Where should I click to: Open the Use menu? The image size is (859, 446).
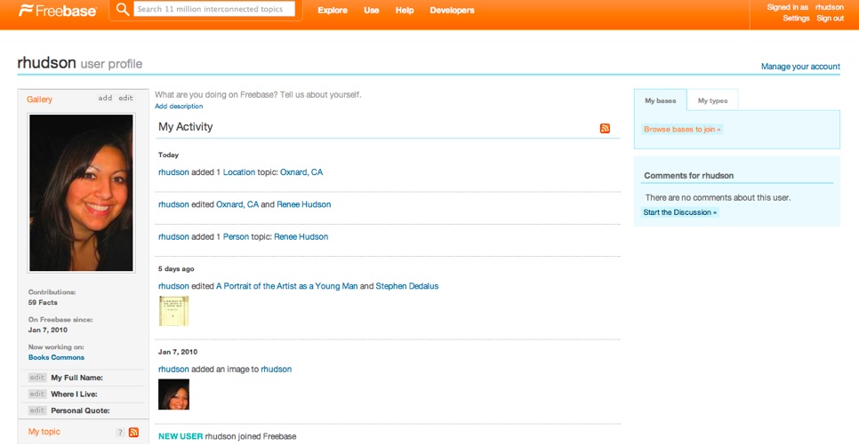tap(372, 11)
